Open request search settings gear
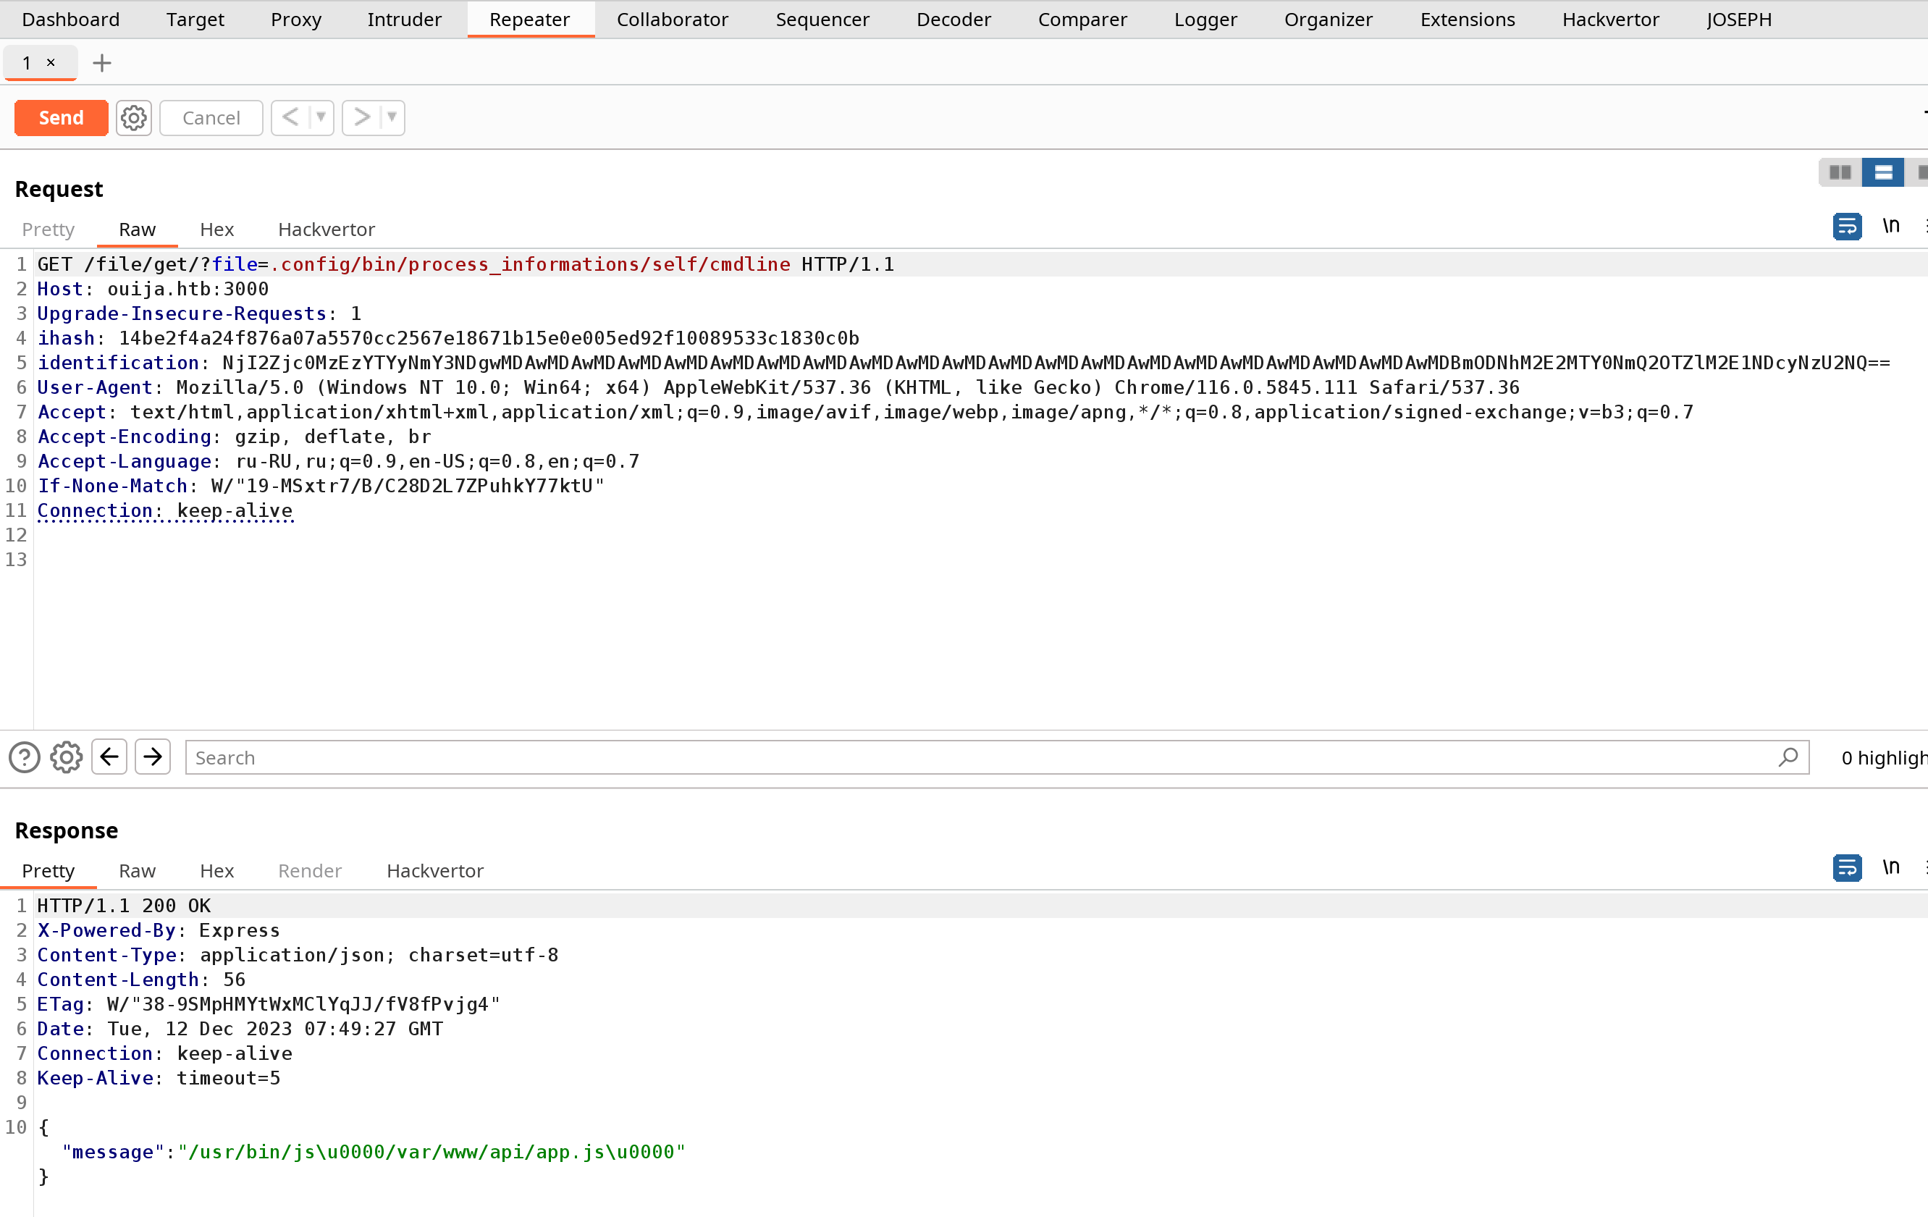The width and height of the screenshot is (1928, 1217). [67, 757]
